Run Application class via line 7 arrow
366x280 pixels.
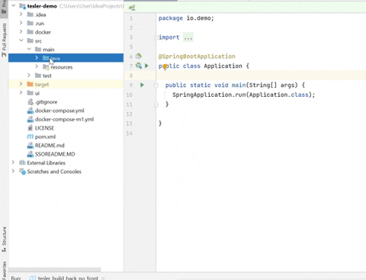coord(146,66)
